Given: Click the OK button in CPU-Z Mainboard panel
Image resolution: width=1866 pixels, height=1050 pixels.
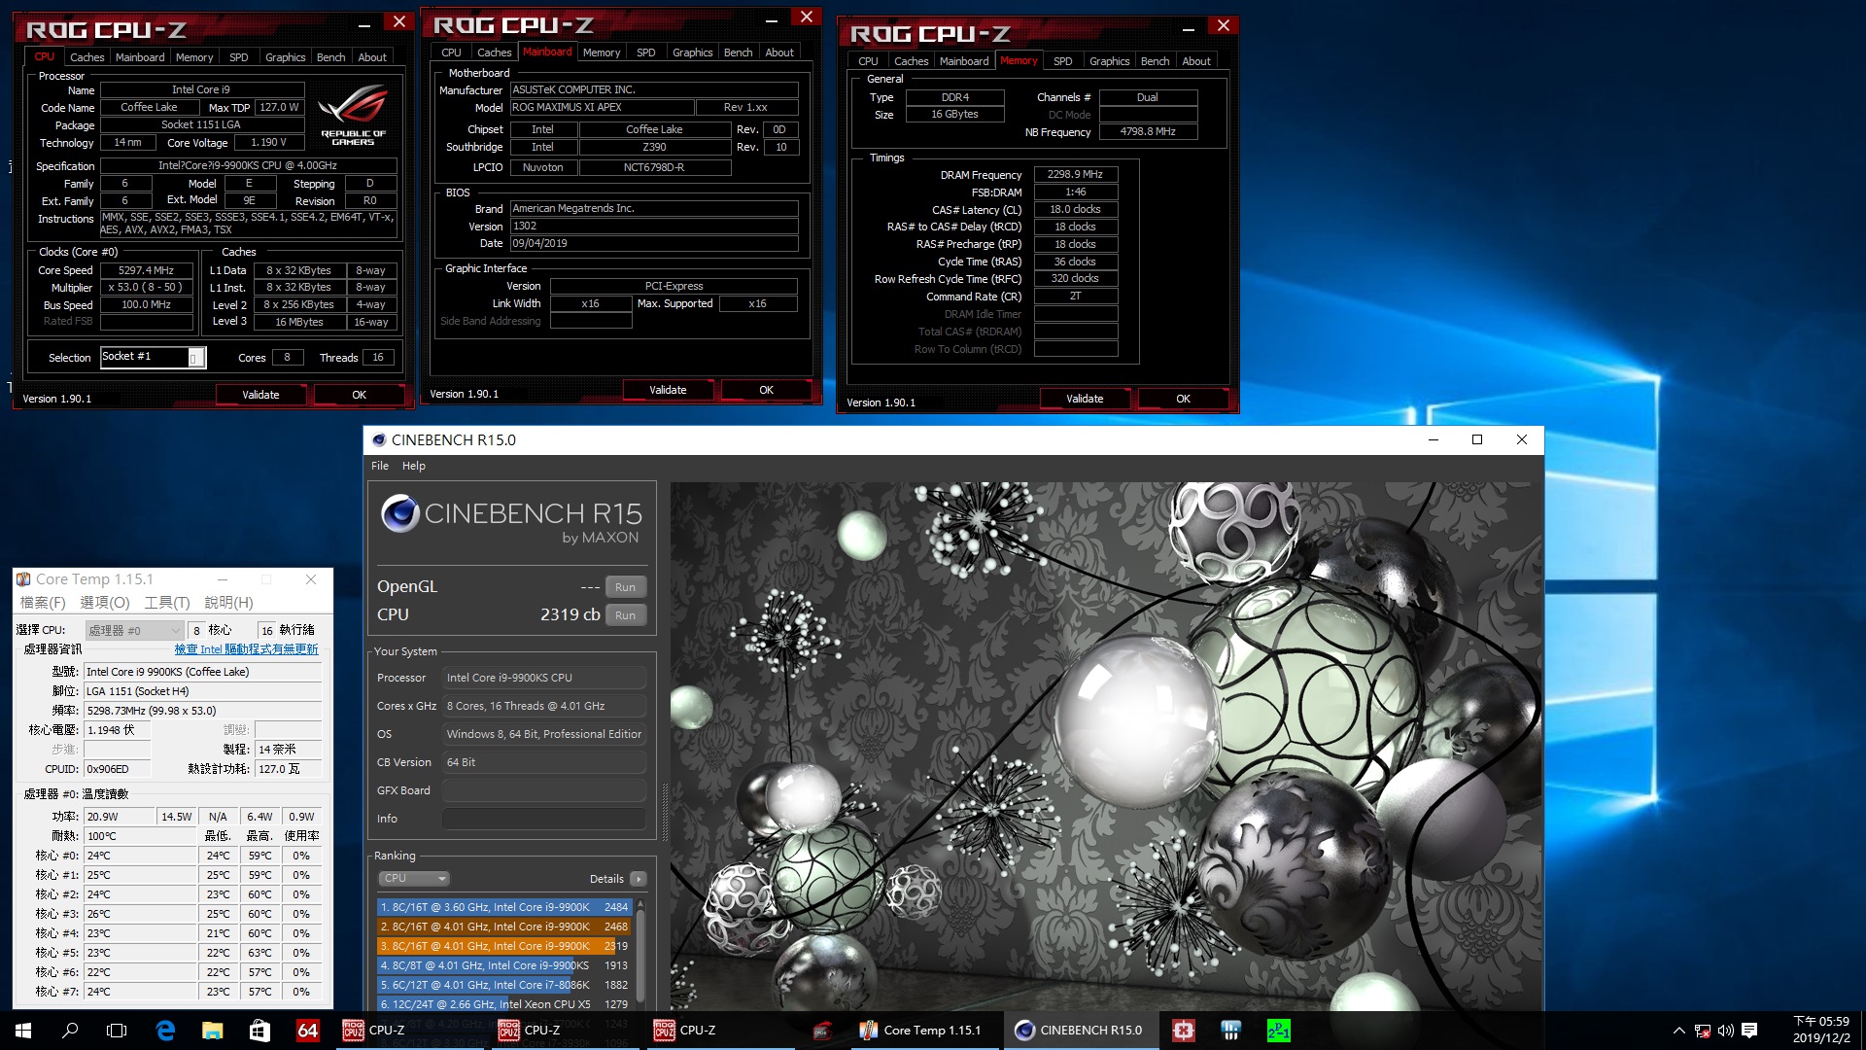Looking at the screenshot, I should tap(765, 391).
